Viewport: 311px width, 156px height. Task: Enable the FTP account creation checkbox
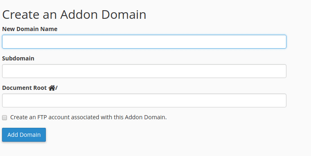pyautogui.click(x=5, y=118)
